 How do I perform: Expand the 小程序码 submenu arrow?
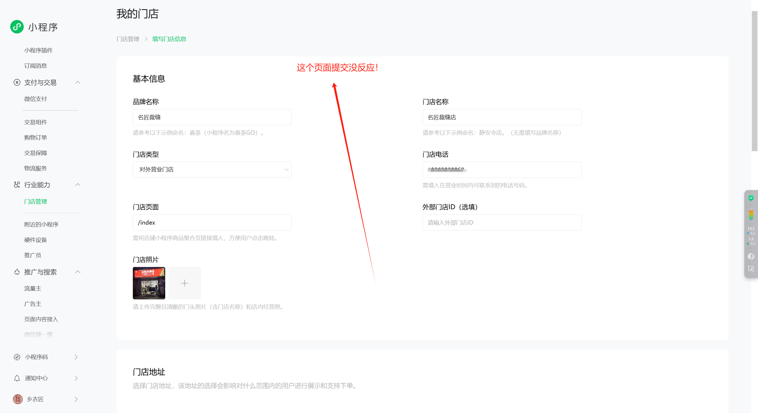coord(76,357)
